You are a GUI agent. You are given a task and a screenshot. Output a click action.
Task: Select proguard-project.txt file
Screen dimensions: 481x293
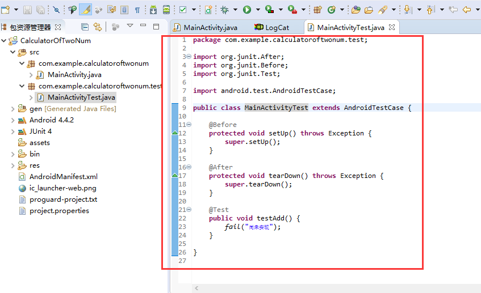click(x=63, y=199)
